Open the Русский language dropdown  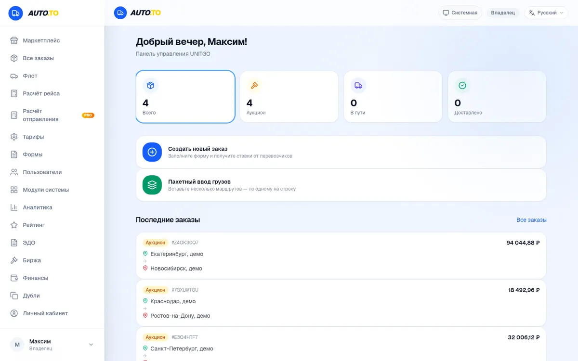coord(546,13)
